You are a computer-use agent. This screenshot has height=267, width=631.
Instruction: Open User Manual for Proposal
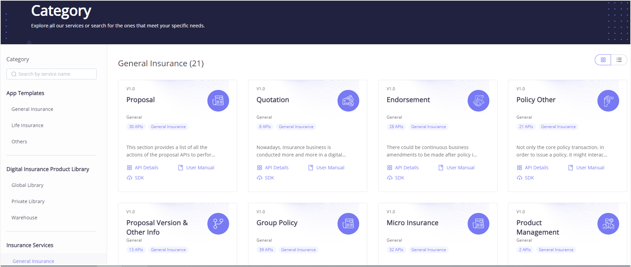(x=196, y=168)
